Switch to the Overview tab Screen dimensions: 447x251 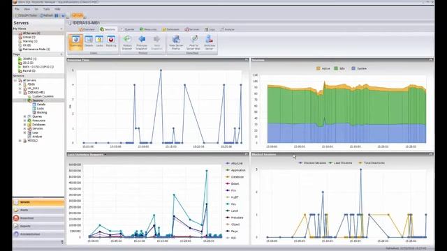87,29
